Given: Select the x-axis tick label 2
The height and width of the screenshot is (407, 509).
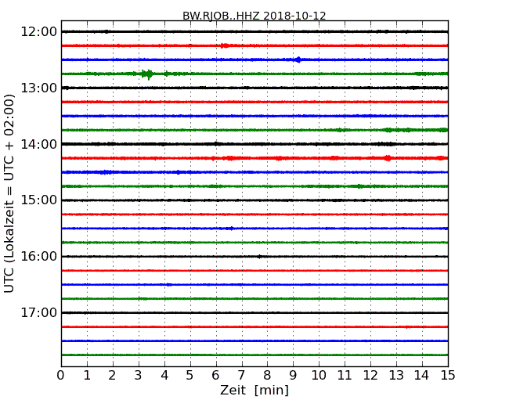Looking at the screenshot, I should pos(112,376).
